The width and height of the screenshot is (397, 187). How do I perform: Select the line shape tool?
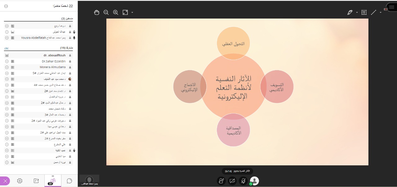[373, 12]
